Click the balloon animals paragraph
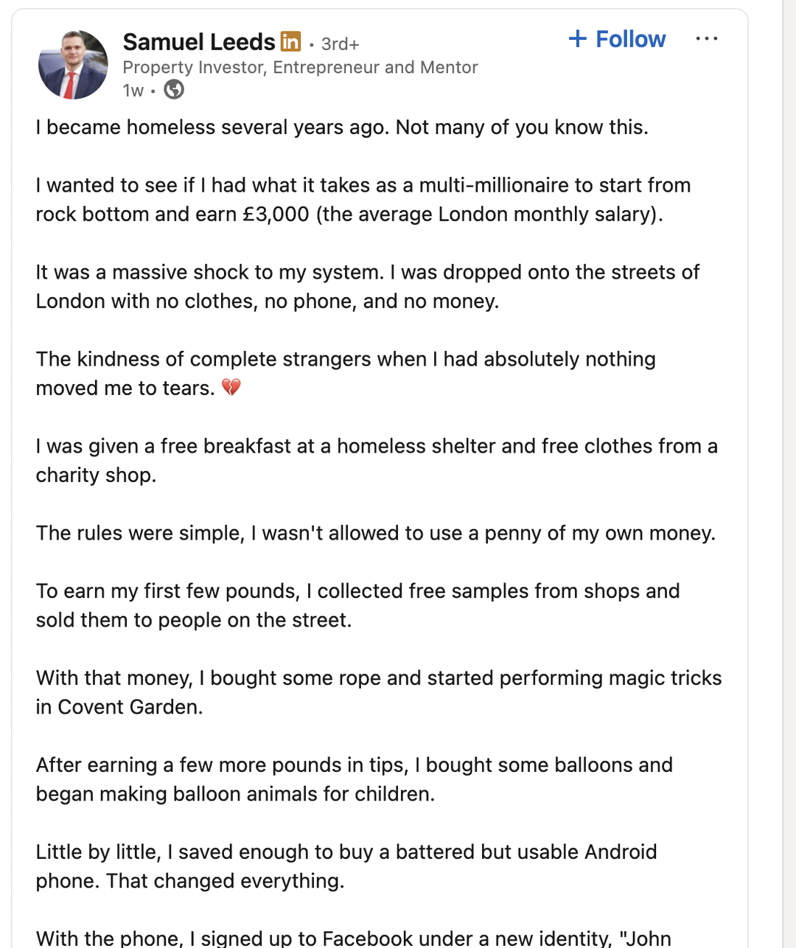The image size is (796, 948). click(355, 779)
